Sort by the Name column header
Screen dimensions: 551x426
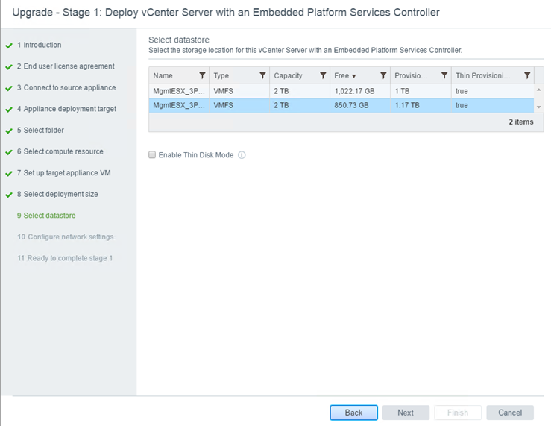pyautogui.click(x=163, y=75)
